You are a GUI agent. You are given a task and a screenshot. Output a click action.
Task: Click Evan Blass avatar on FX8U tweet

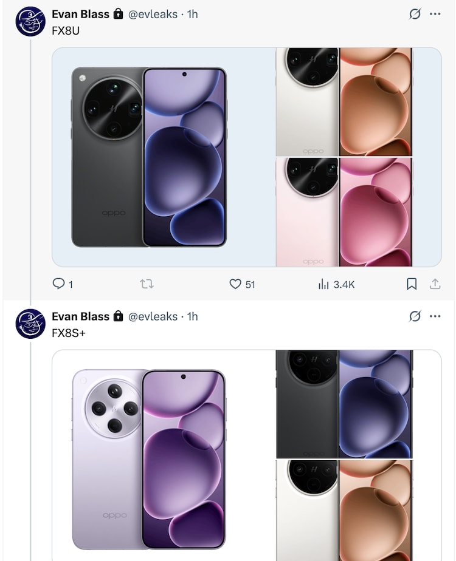30,21
